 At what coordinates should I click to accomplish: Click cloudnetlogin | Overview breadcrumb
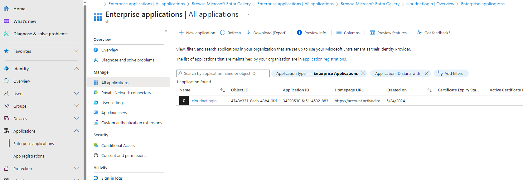click(x=430, y=4)
